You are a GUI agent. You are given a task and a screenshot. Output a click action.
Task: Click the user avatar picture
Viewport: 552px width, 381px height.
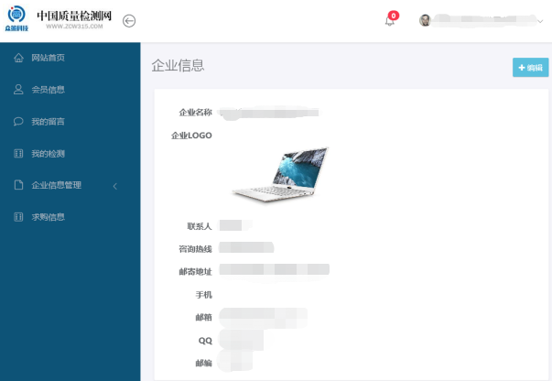point(425,20)
